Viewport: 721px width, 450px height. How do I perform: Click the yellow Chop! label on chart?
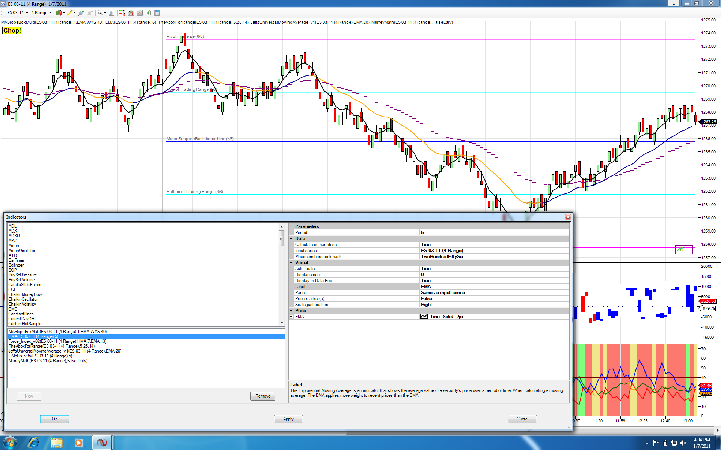tap(12, 31)
